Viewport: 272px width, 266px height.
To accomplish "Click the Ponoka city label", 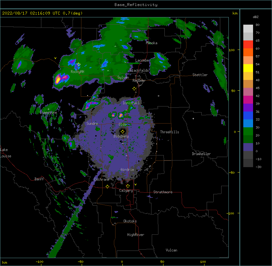I will click(x=151, y=43).
